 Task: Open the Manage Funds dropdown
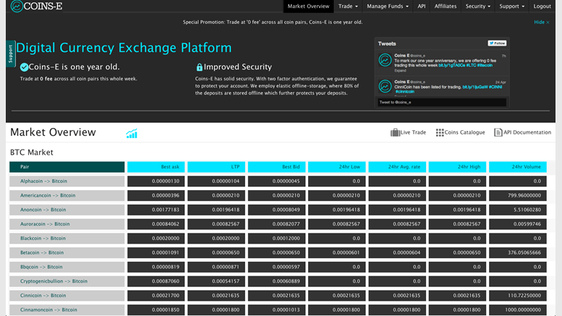pos(388,6)
